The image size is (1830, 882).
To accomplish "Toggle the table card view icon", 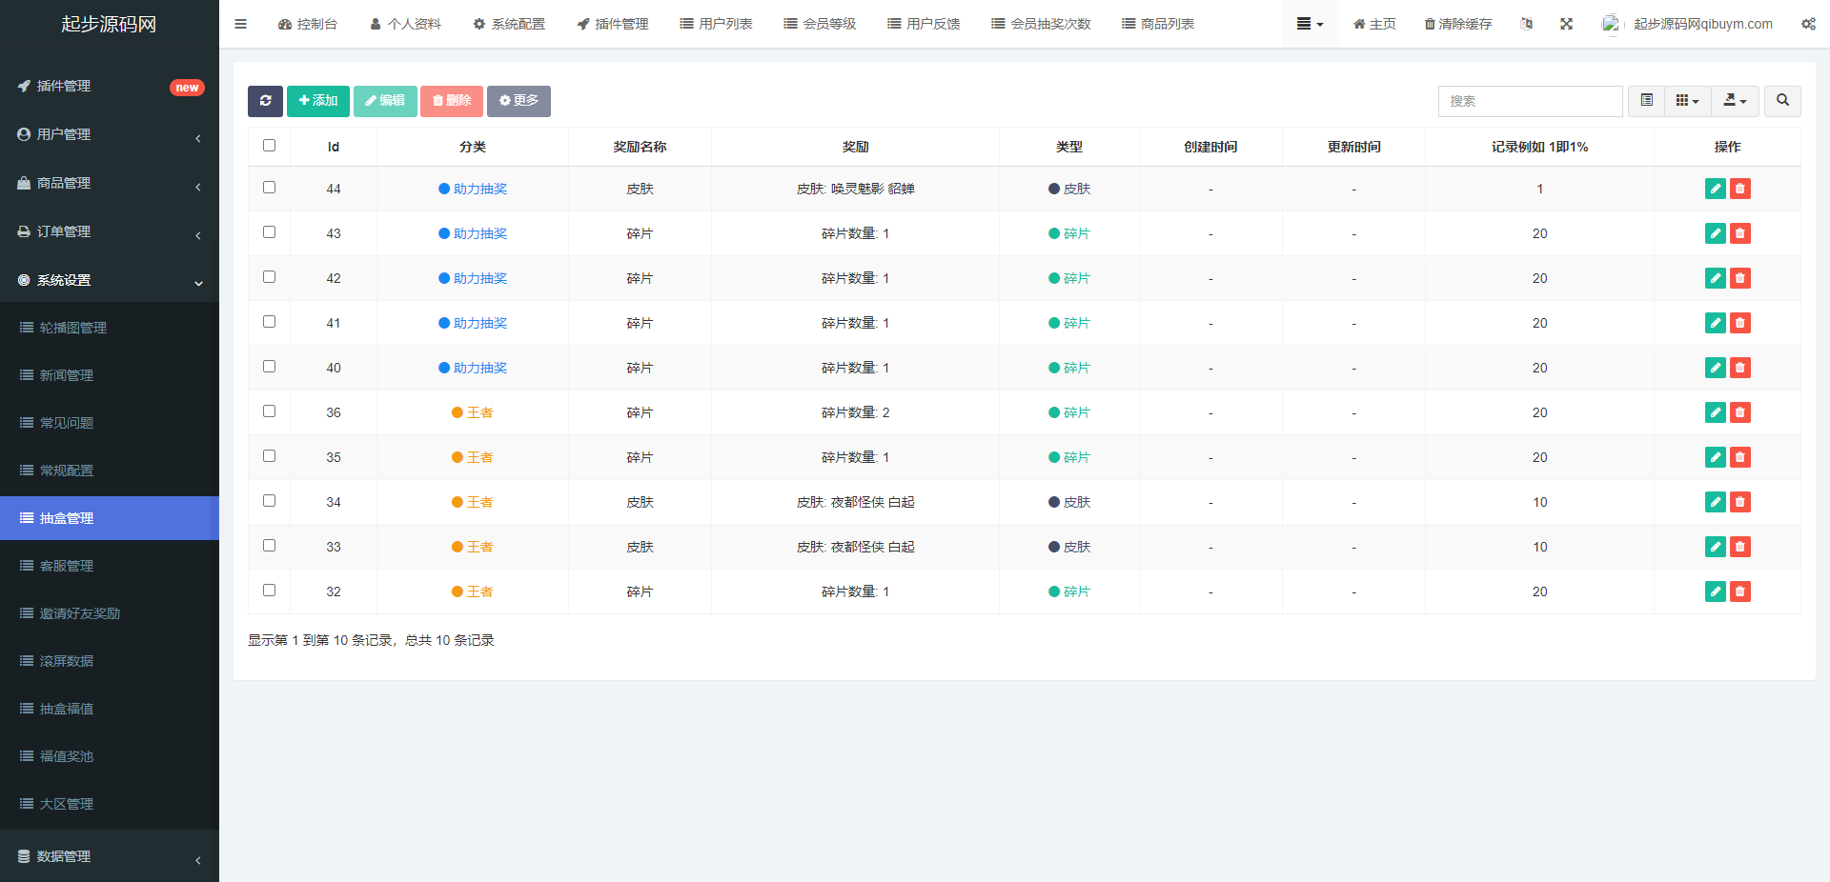I will tap(1646, 101).
